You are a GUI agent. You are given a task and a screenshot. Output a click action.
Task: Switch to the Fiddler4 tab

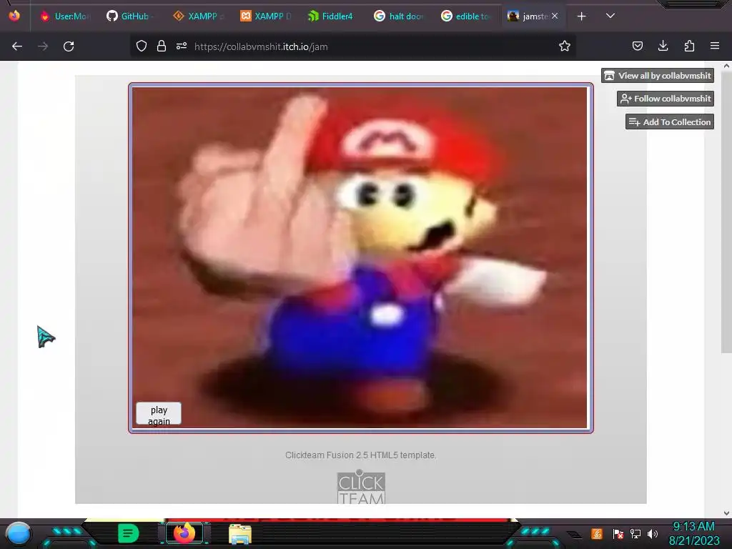tap(332, 16)
